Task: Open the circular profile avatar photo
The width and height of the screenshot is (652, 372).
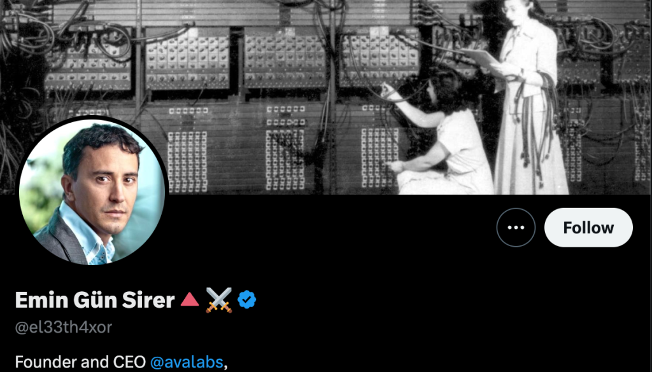Action: [92, 192]
